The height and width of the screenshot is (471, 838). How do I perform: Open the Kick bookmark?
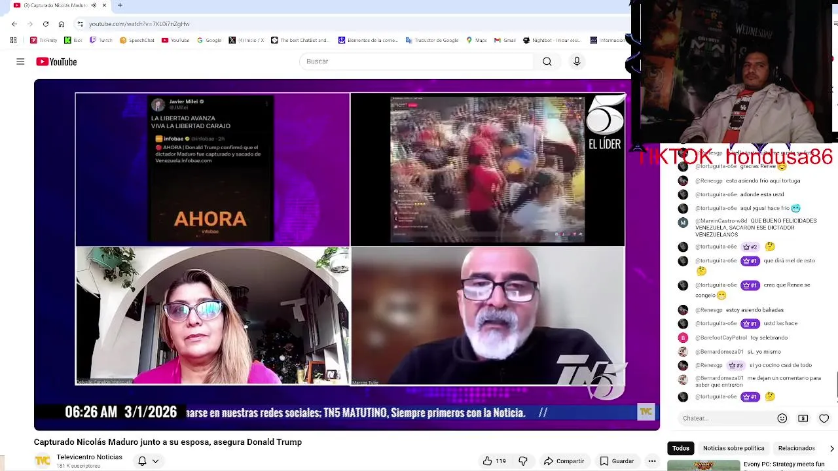pyautogui.click(x=73, y=40)
